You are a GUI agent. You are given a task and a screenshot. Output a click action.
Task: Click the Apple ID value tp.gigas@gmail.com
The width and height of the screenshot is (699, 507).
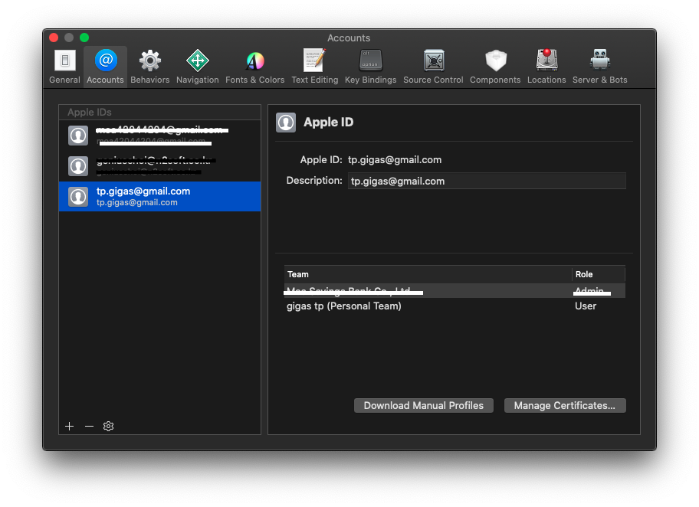(395, 160)
